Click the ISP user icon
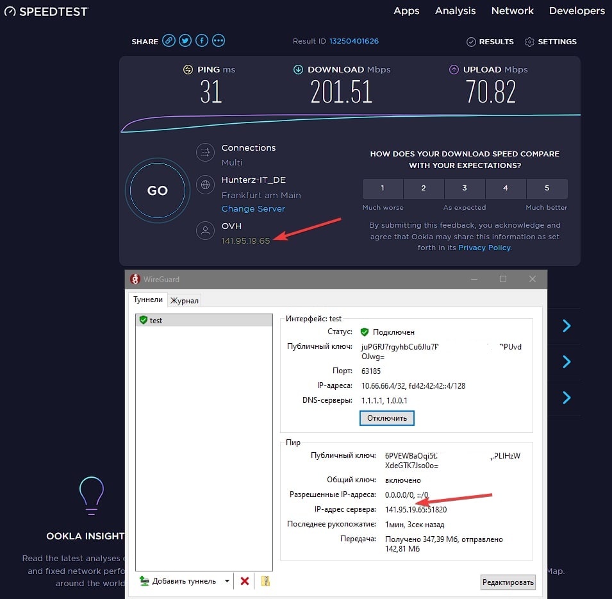Screen dimensions: 612x599 coord(205,231)
